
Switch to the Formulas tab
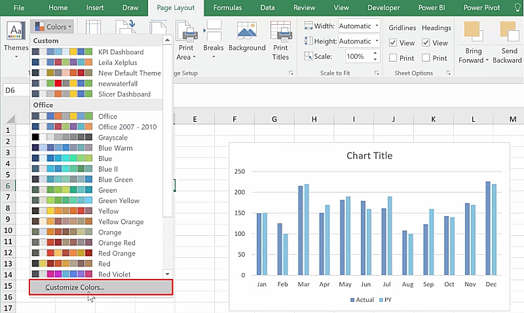[x=227, y=8]
